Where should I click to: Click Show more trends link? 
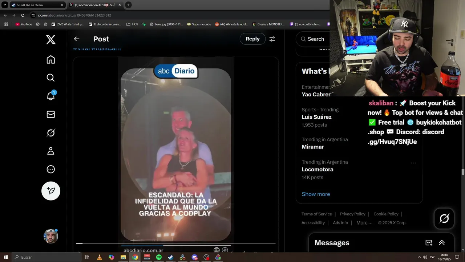point(316,194)
